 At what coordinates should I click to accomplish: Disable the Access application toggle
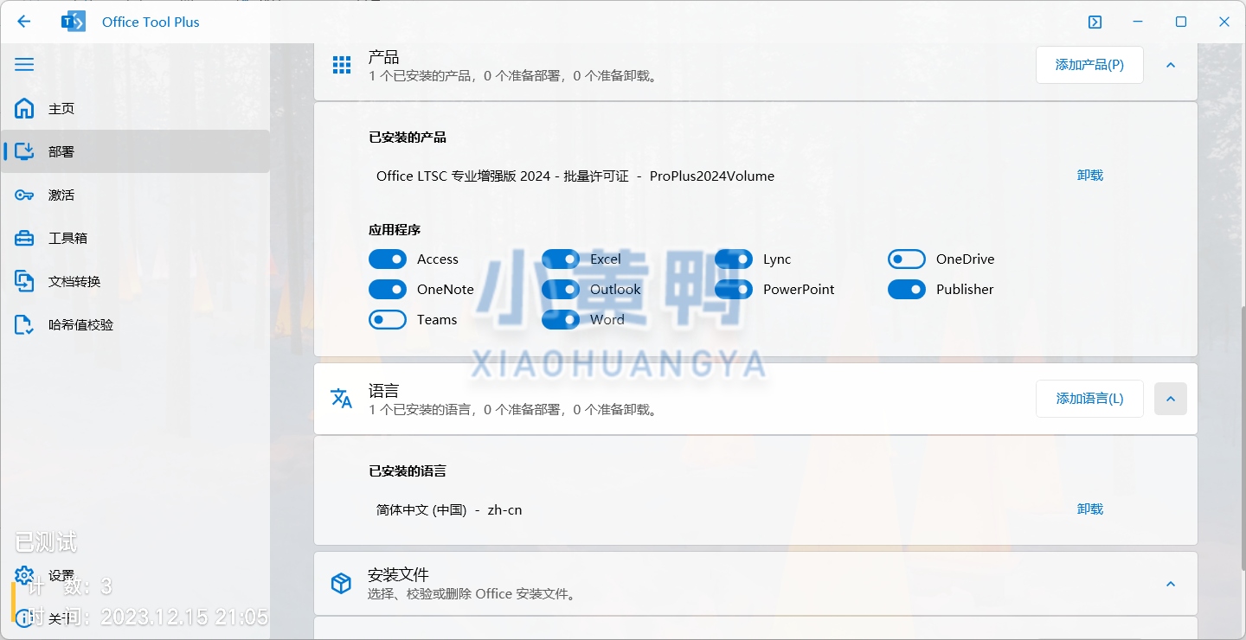coord(388,259)
